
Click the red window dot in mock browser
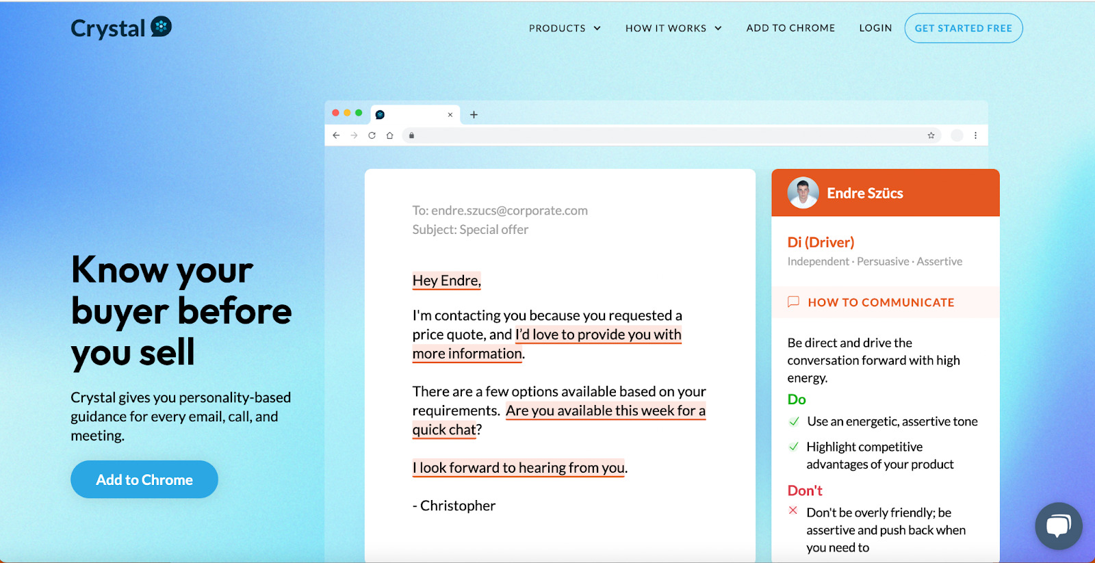click(335, 113)
